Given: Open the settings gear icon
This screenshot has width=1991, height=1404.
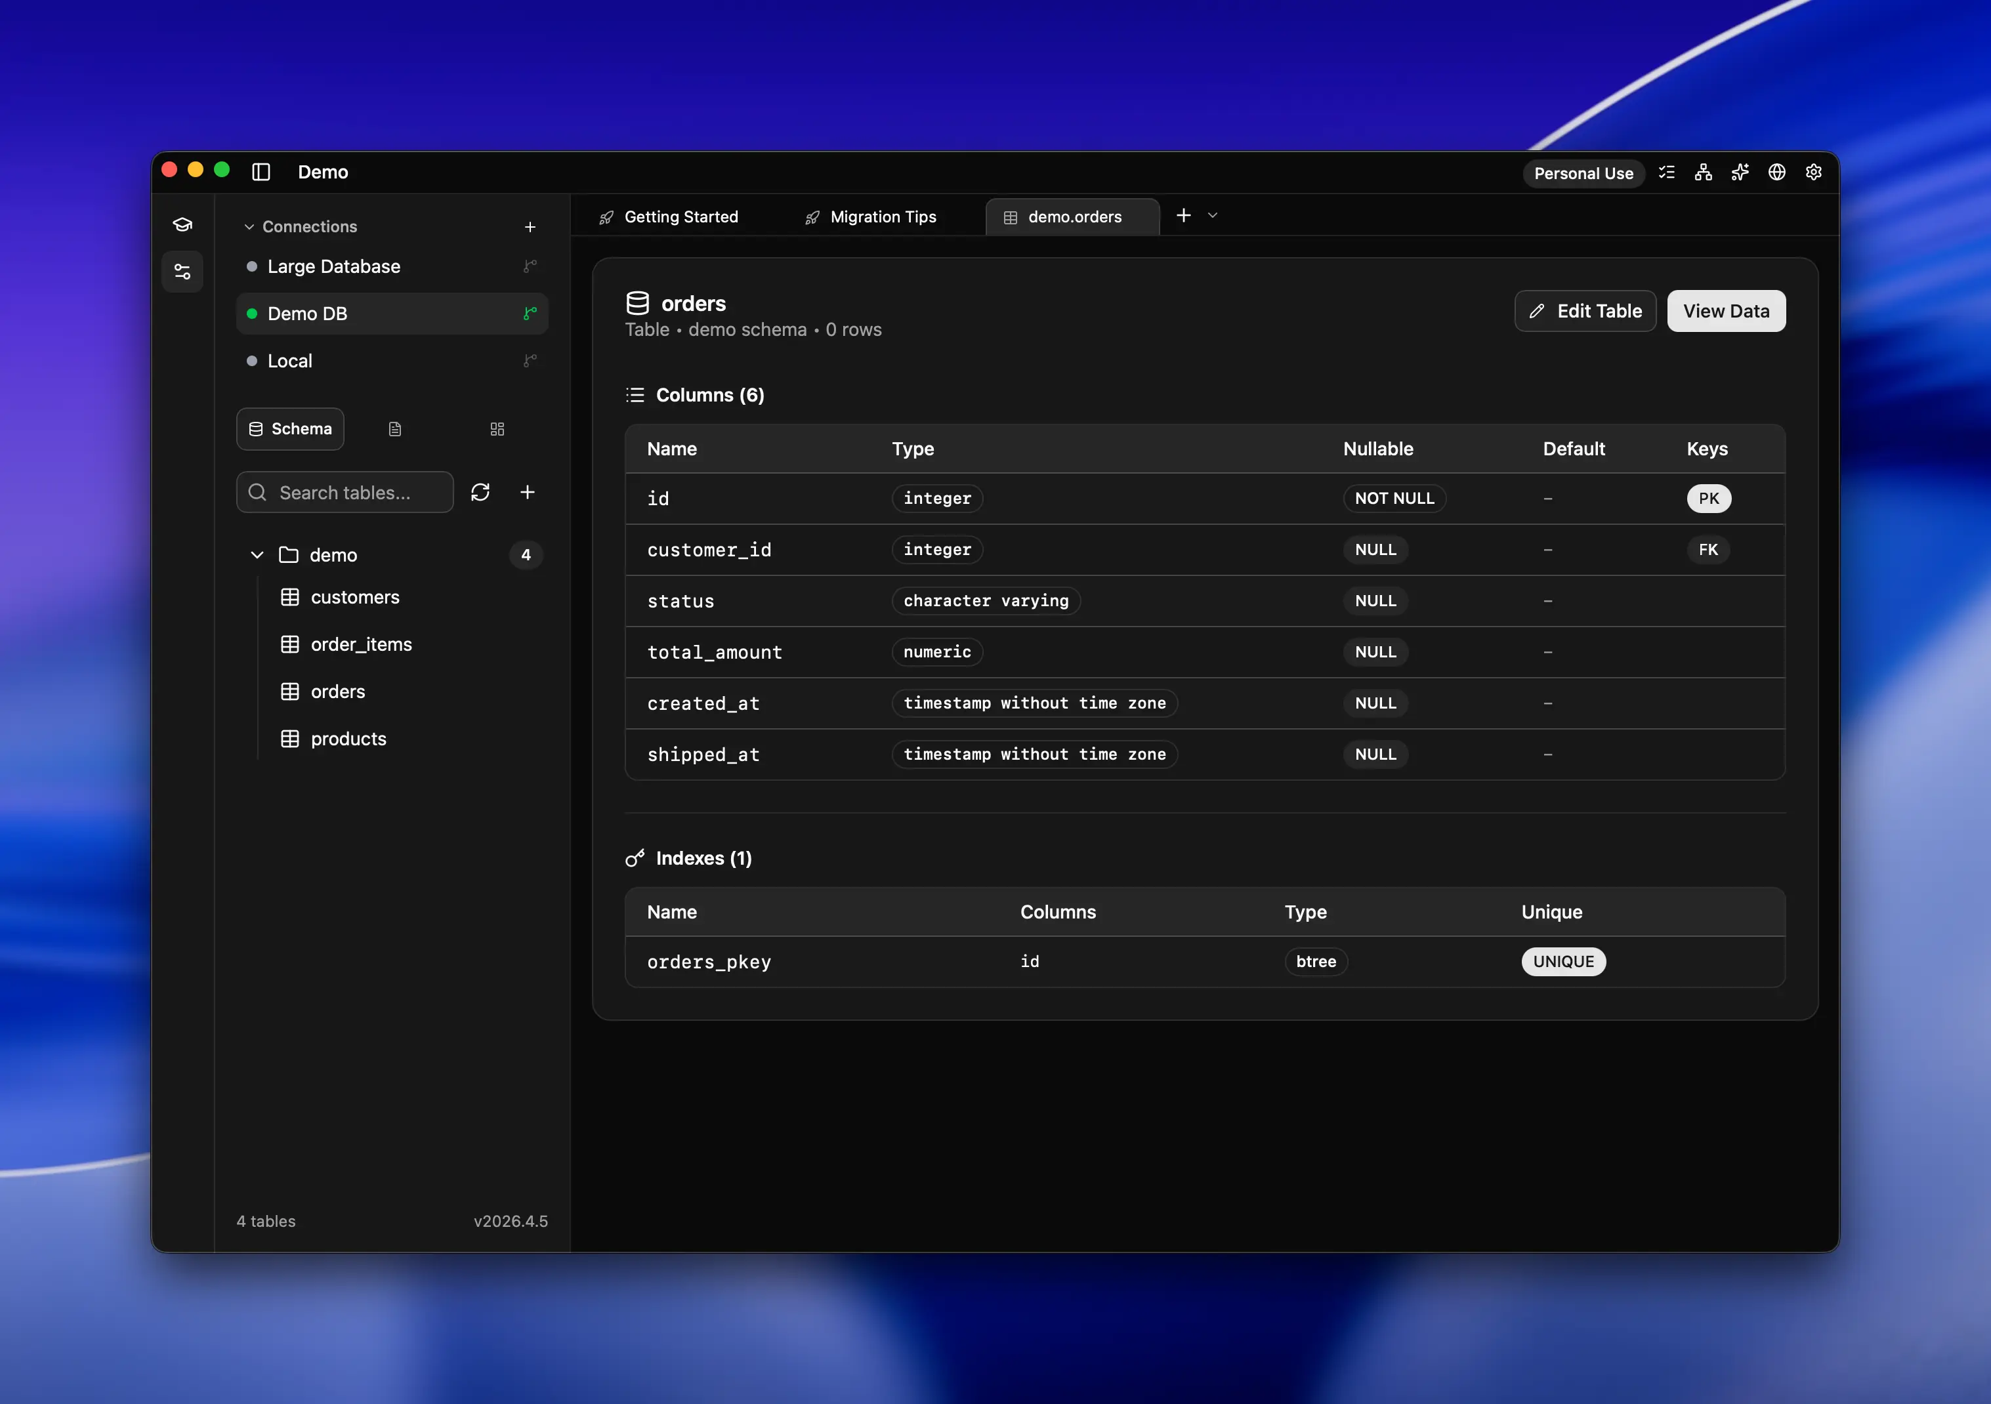Looking at the screenshot, I should (x=1813, y=173).
